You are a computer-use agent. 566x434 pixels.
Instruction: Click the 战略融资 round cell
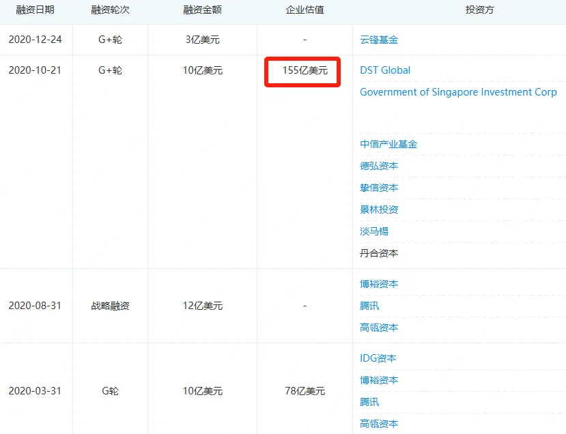click(x=110, y=306)
